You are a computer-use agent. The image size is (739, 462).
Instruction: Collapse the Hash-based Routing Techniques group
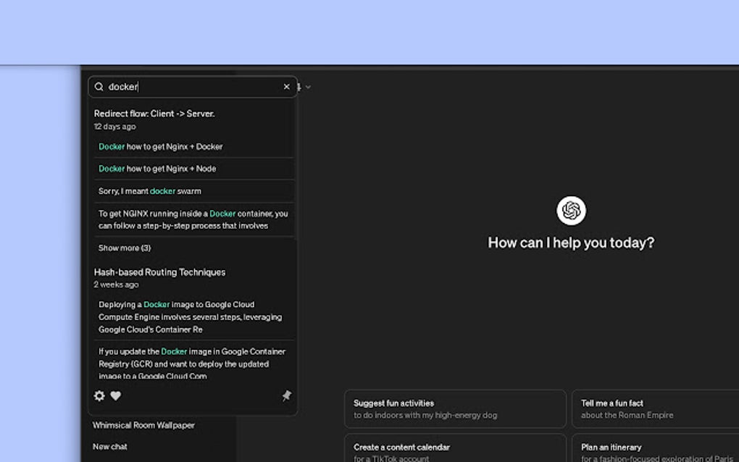click(x=159, y=272)
